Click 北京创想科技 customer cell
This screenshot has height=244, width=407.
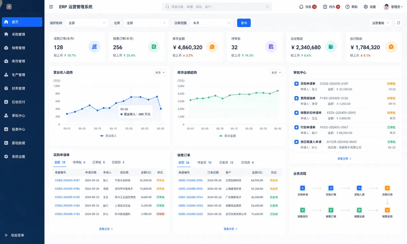coord(233,181)
